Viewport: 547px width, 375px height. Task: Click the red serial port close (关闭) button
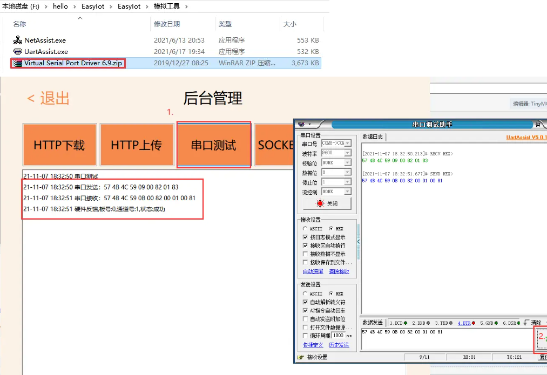point(327,203)
